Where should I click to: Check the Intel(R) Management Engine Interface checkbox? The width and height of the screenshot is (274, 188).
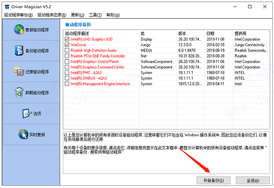[x=67, y=84]
